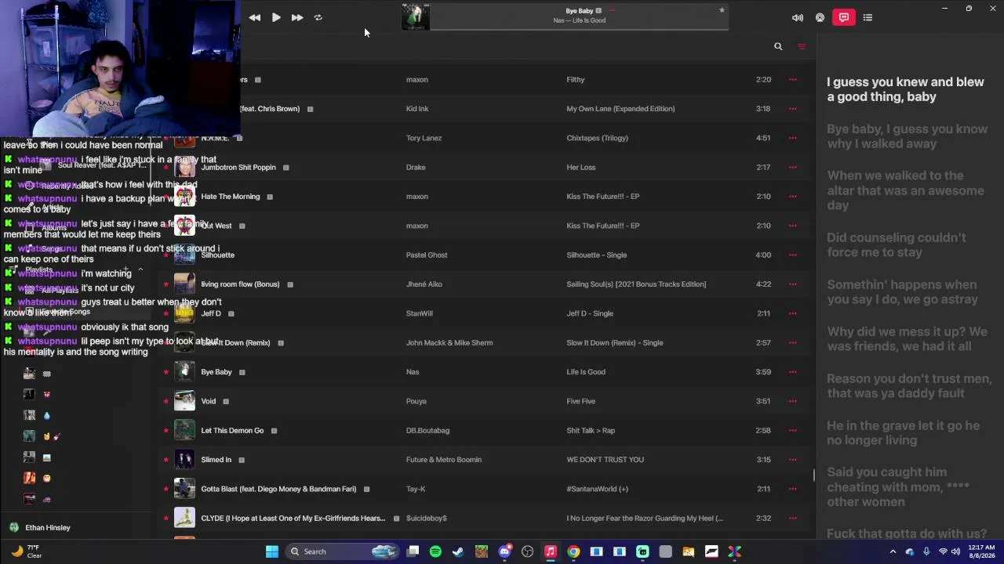The image size is (1004, 564).
Task: Toggle the red lyrics panel button
Action: click(844, 17)
